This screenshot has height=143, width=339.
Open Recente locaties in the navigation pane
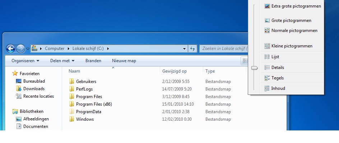pos(38,96)
